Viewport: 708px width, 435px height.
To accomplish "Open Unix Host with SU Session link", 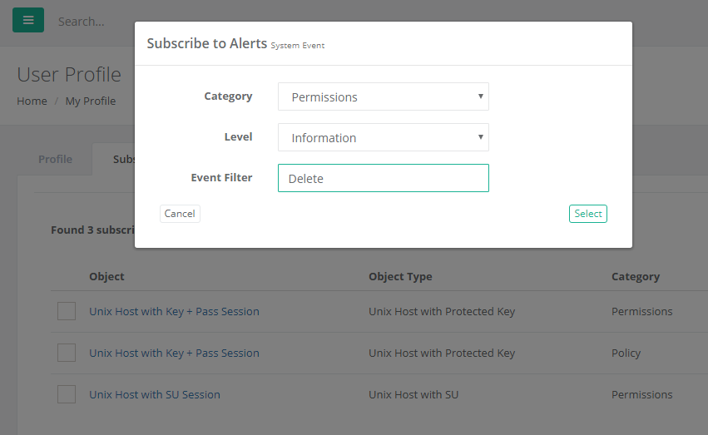I will tap(155, 394).
